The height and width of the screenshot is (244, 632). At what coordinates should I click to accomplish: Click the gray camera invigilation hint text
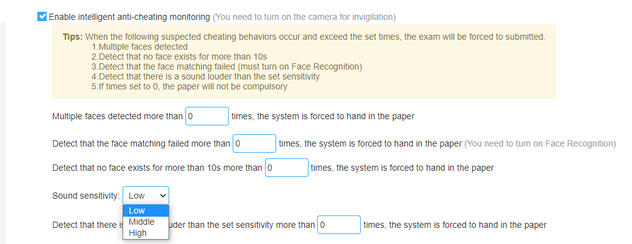coord(304,17)
